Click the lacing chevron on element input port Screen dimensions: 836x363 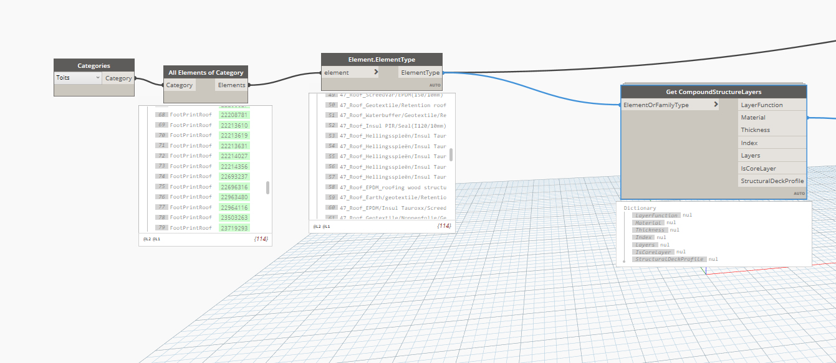pyautogui.click(x=375, y=72)
